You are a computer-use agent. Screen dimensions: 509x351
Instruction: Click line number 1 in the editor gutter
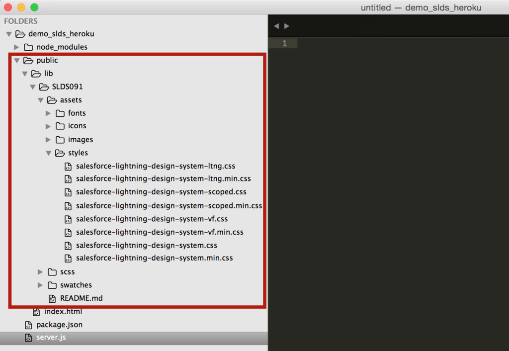point(283,43)
